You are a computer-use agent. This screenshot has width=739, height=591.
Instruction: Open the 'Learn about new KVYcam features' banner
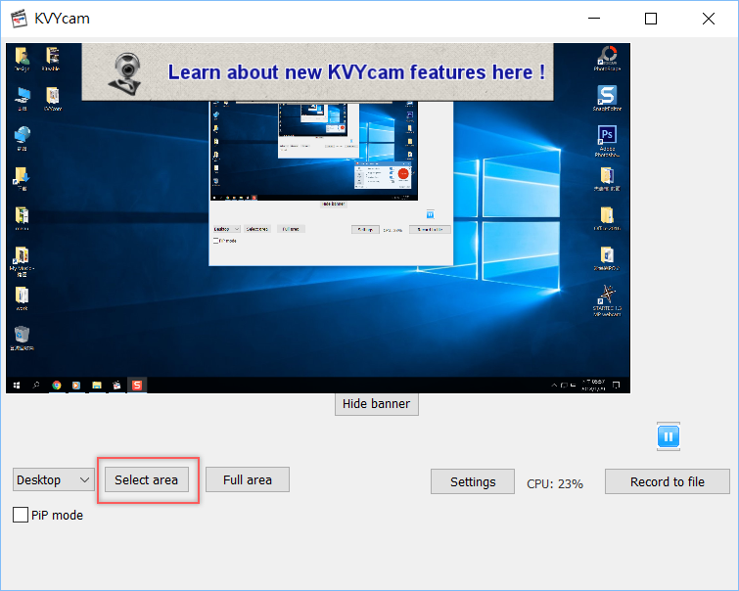tap(318, 72)
